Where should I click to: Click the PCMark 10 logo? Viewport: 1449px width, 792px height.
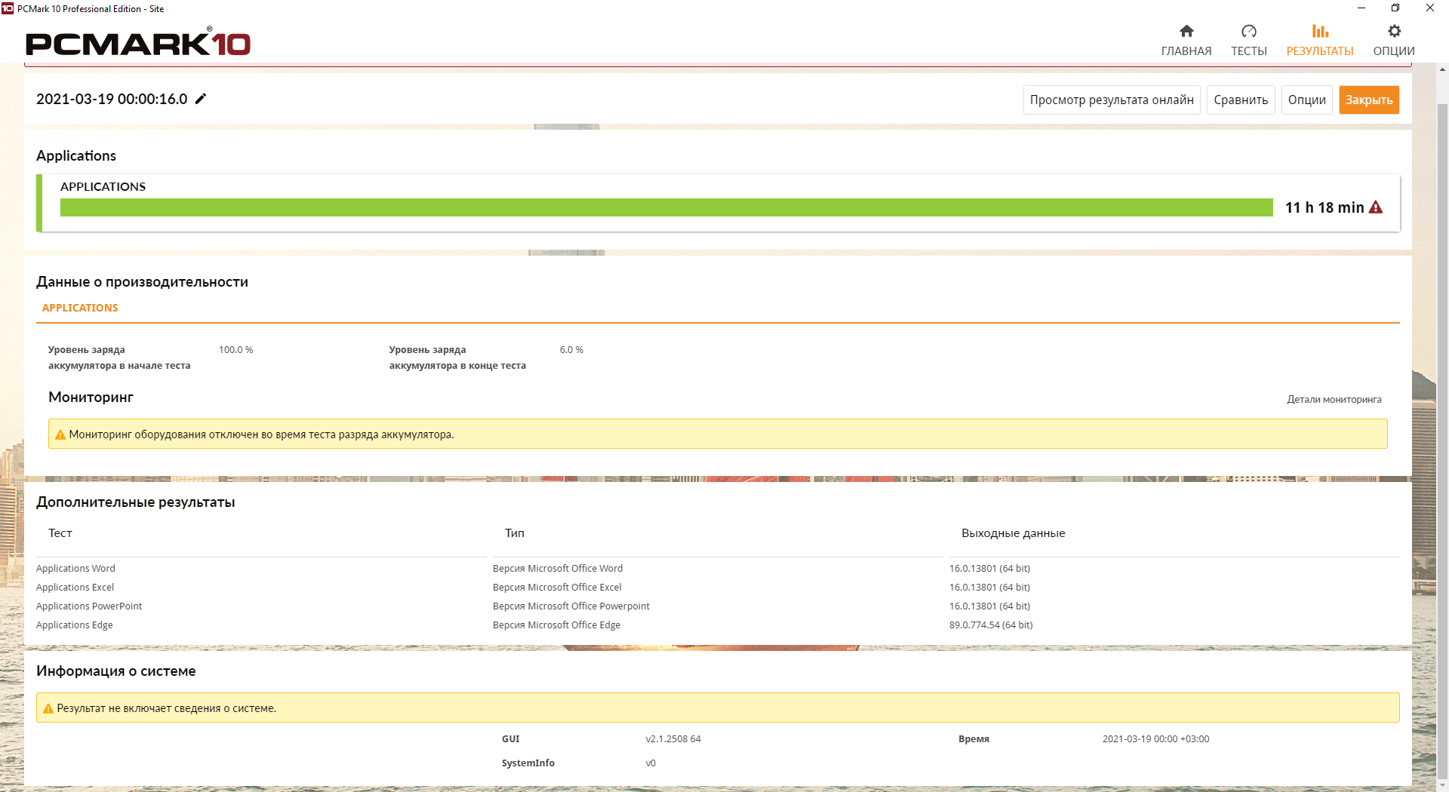(138, 42)
